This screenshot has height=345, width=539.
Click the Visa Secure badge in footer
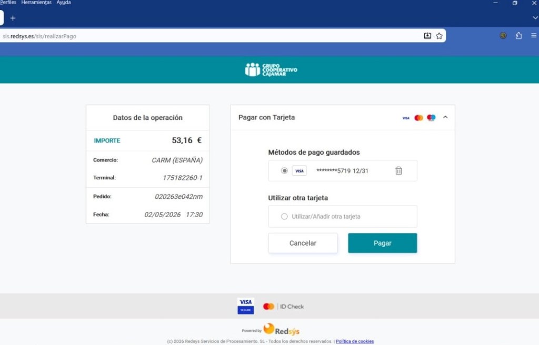point(245,306)
